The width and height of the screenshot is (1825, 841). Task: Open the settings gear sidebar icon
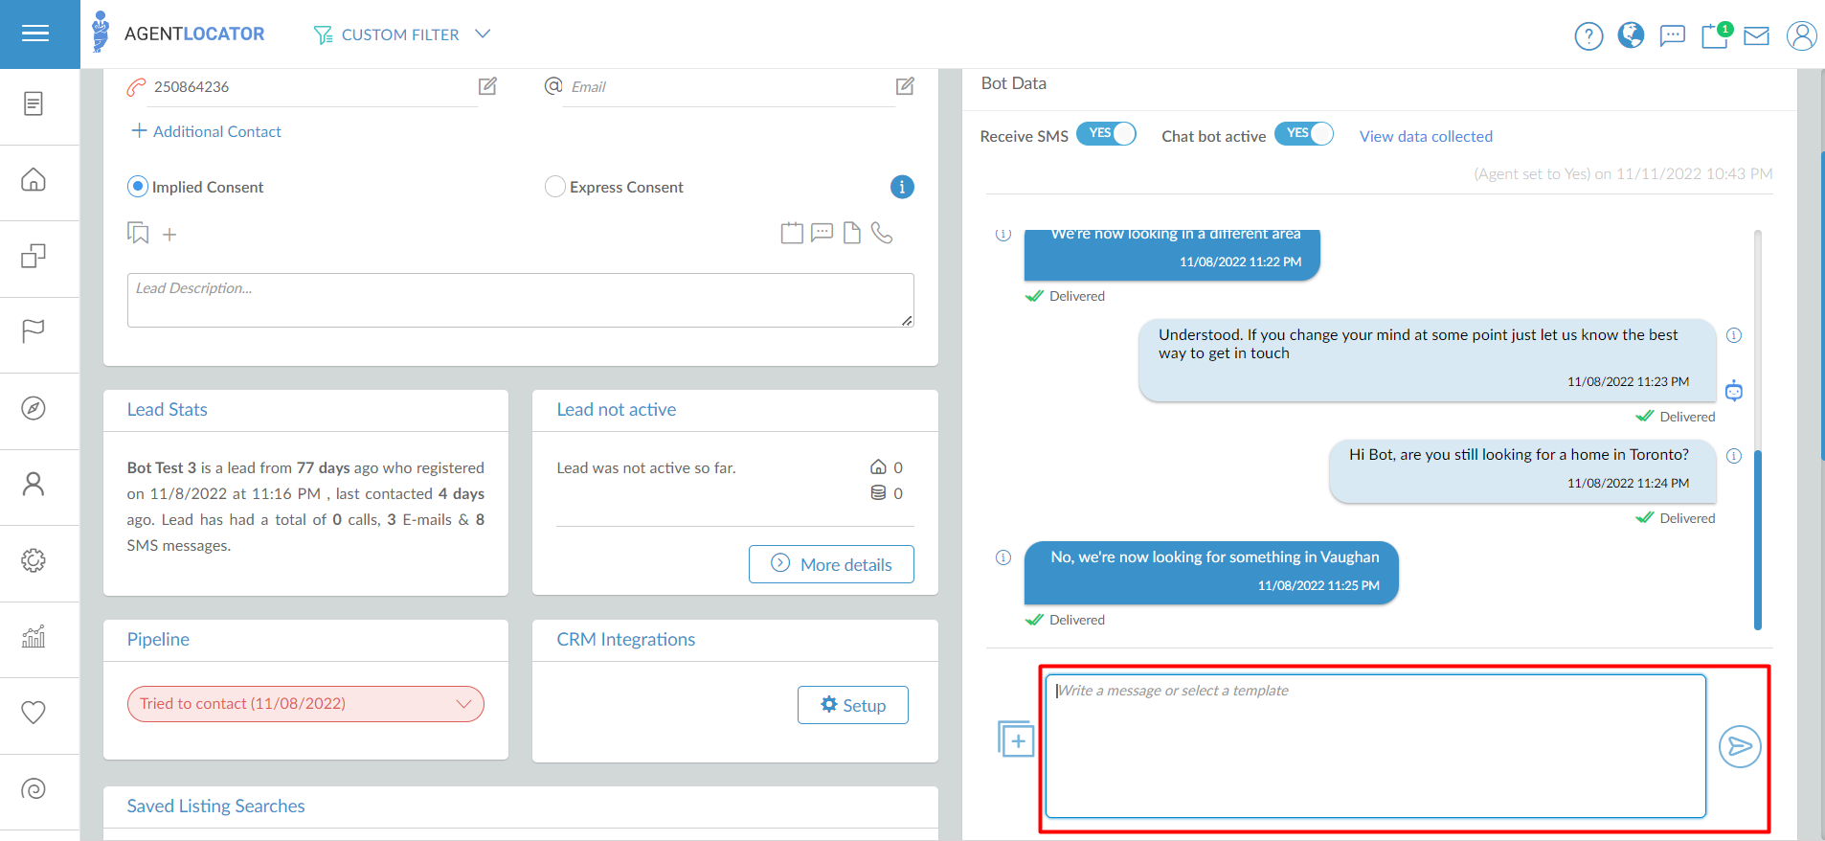pos(34,560)
